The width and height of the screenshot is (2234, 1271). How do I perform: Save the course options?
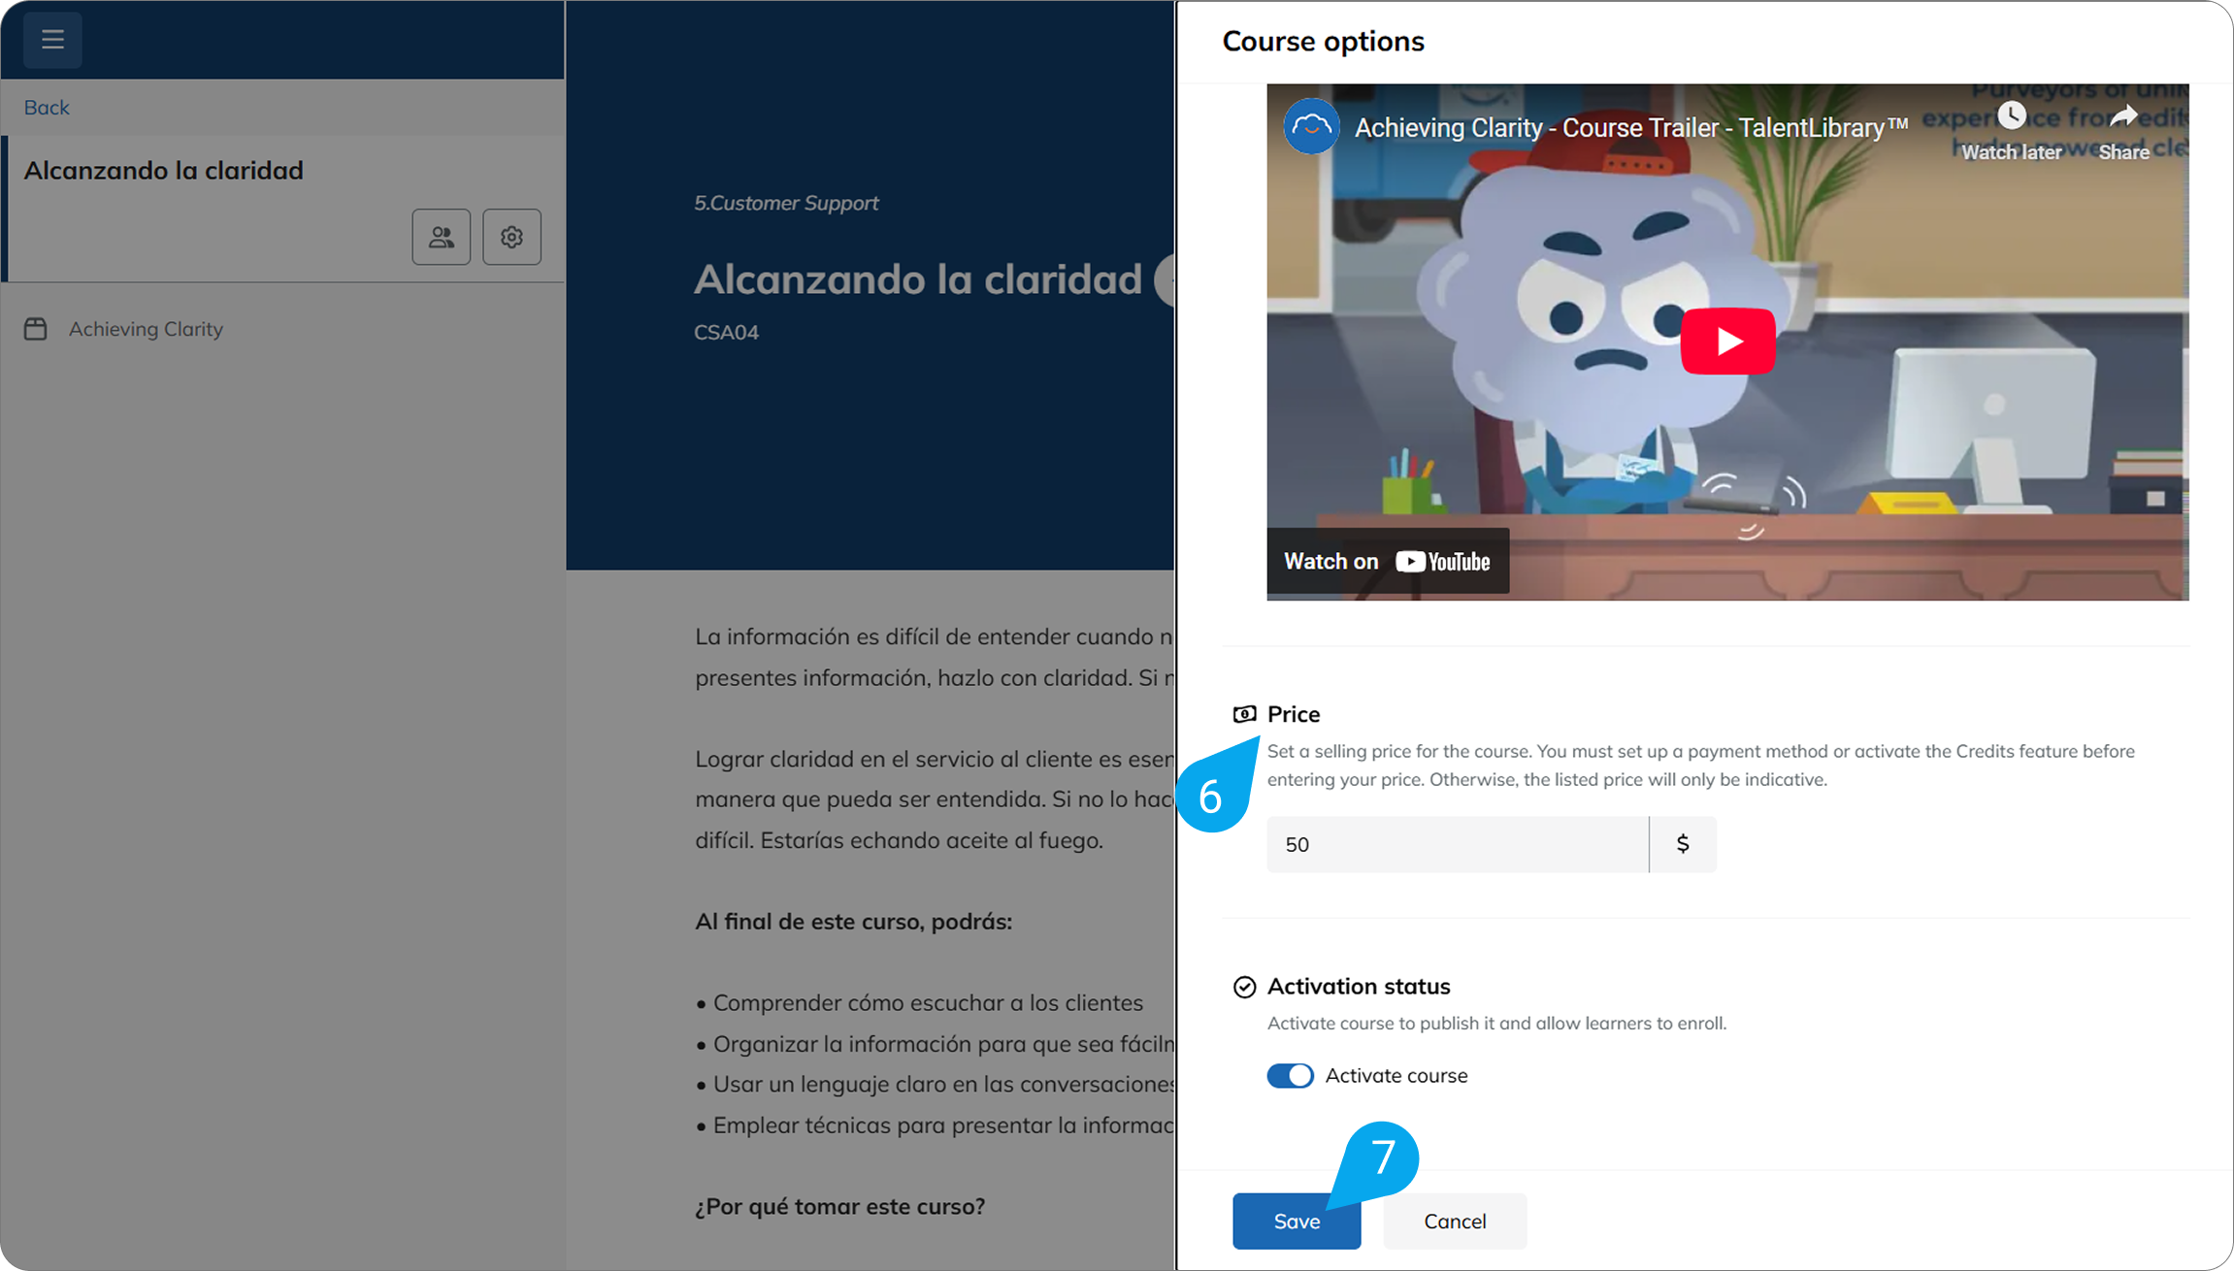tap(1297, 1221)
